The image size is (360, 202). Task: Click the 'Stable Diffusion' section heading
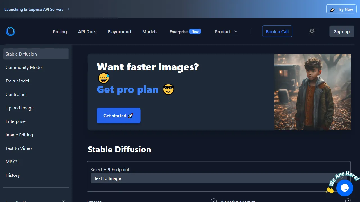pos(119,149)
